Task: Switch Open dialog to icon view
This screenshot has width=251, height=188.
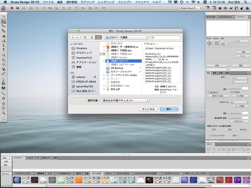Action: 85,37
